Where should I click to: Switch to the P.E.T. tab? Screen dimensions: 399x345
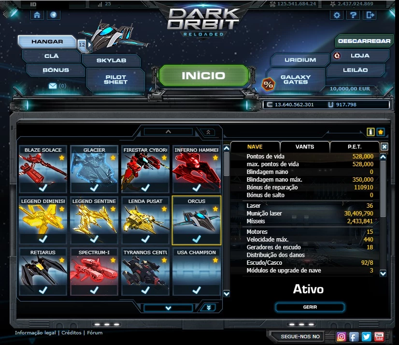(x=355, y=147)
